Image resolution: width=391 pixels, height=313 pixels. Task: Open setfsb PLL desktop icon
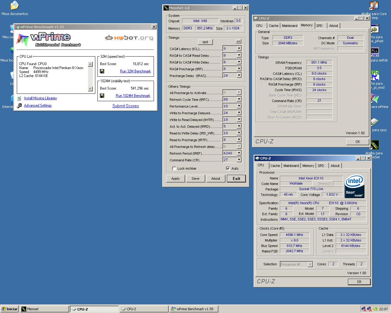point(375,52)
